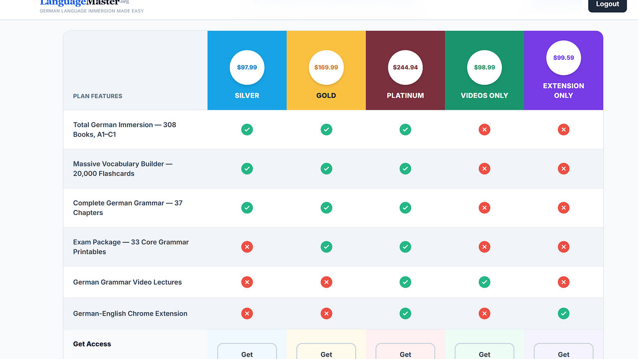638x359 pixels.
Task: Click the Gold $169.99 price badge
Action: (x=326, y=67)
